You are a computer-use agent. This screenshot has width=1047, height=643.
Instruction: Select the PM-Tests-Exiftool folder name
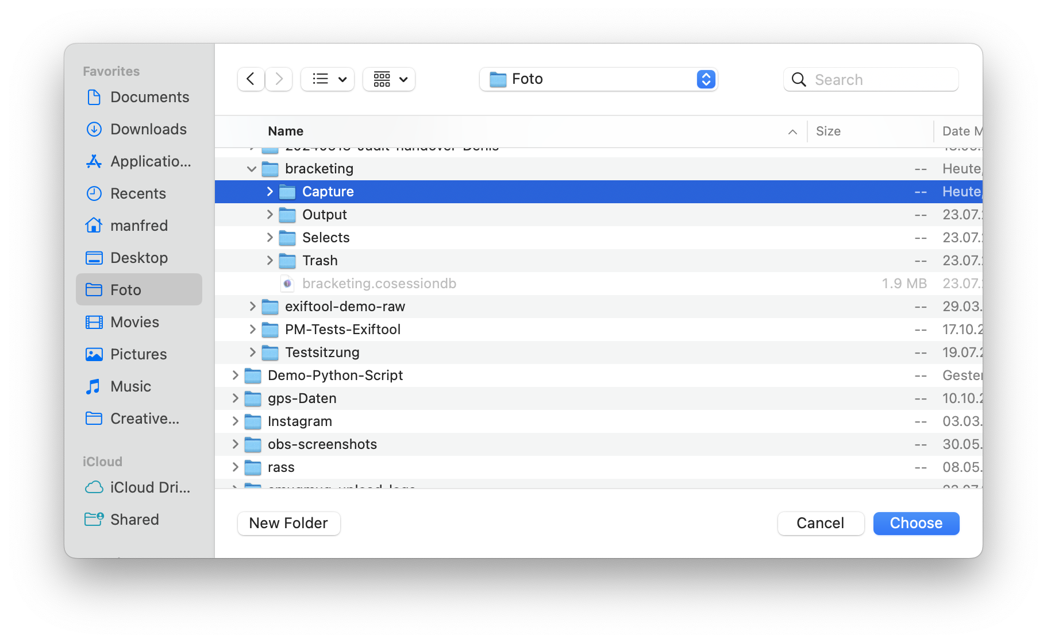342,330
